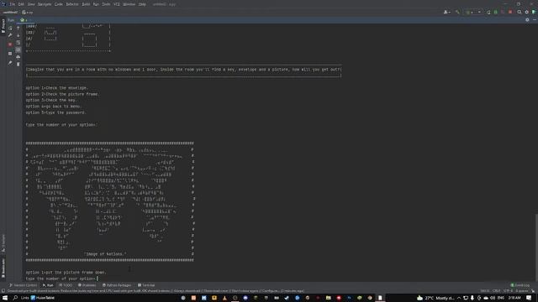
Task: Open weather widget in taskbar
Action: (x=435, y=298)
